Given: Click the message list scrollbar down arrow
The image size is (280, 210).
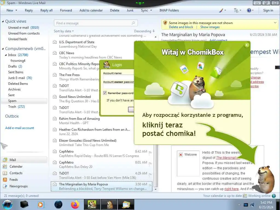Looking at the screenshot, I should (x=156, y=189).
